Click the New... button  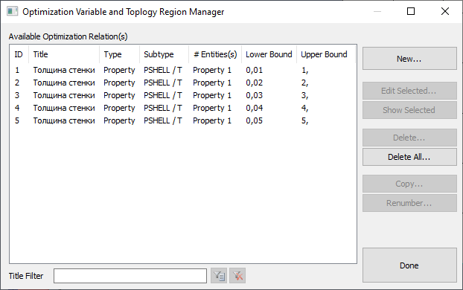(409, 59)
